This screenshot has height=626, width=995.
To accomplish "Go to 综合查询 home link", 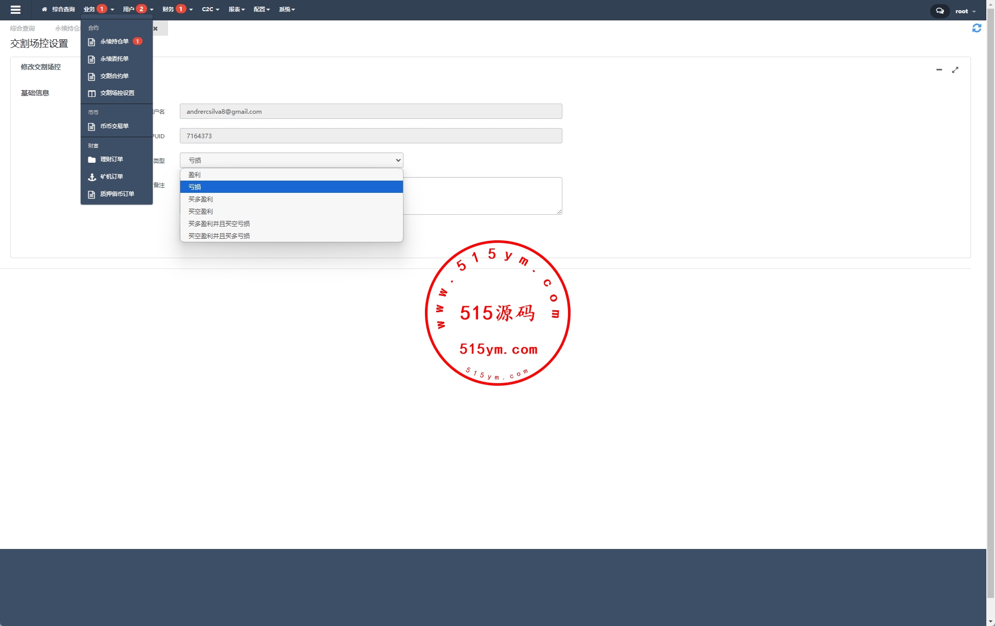I will coord(58,9).
